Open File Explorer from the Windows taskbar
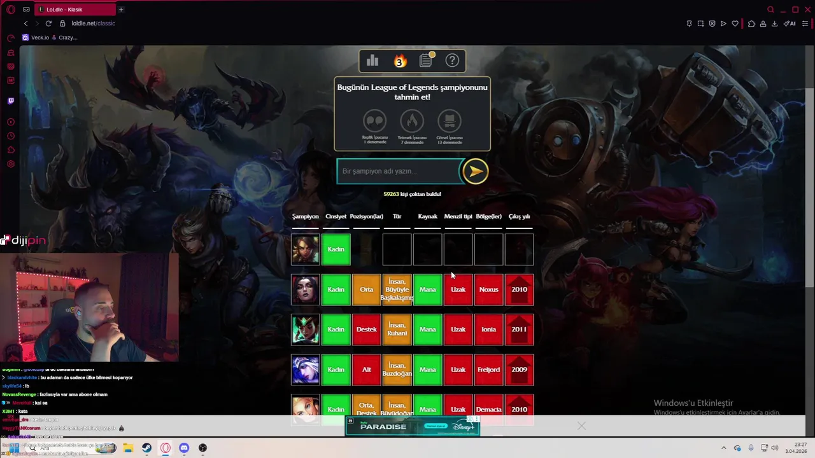 tap(127, 448)
